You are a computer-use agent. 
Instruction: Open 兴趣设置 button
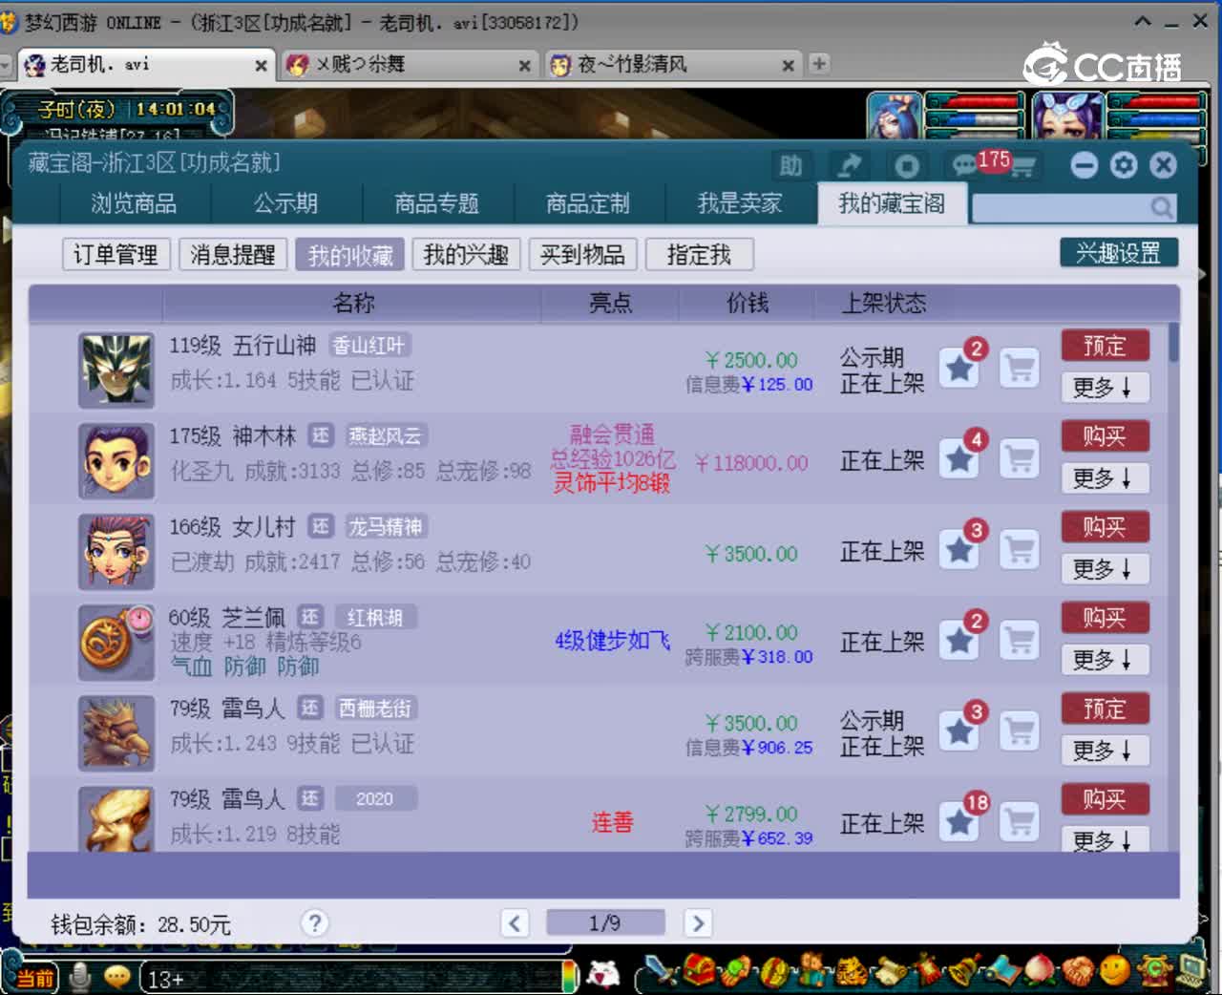(1119, 253)
